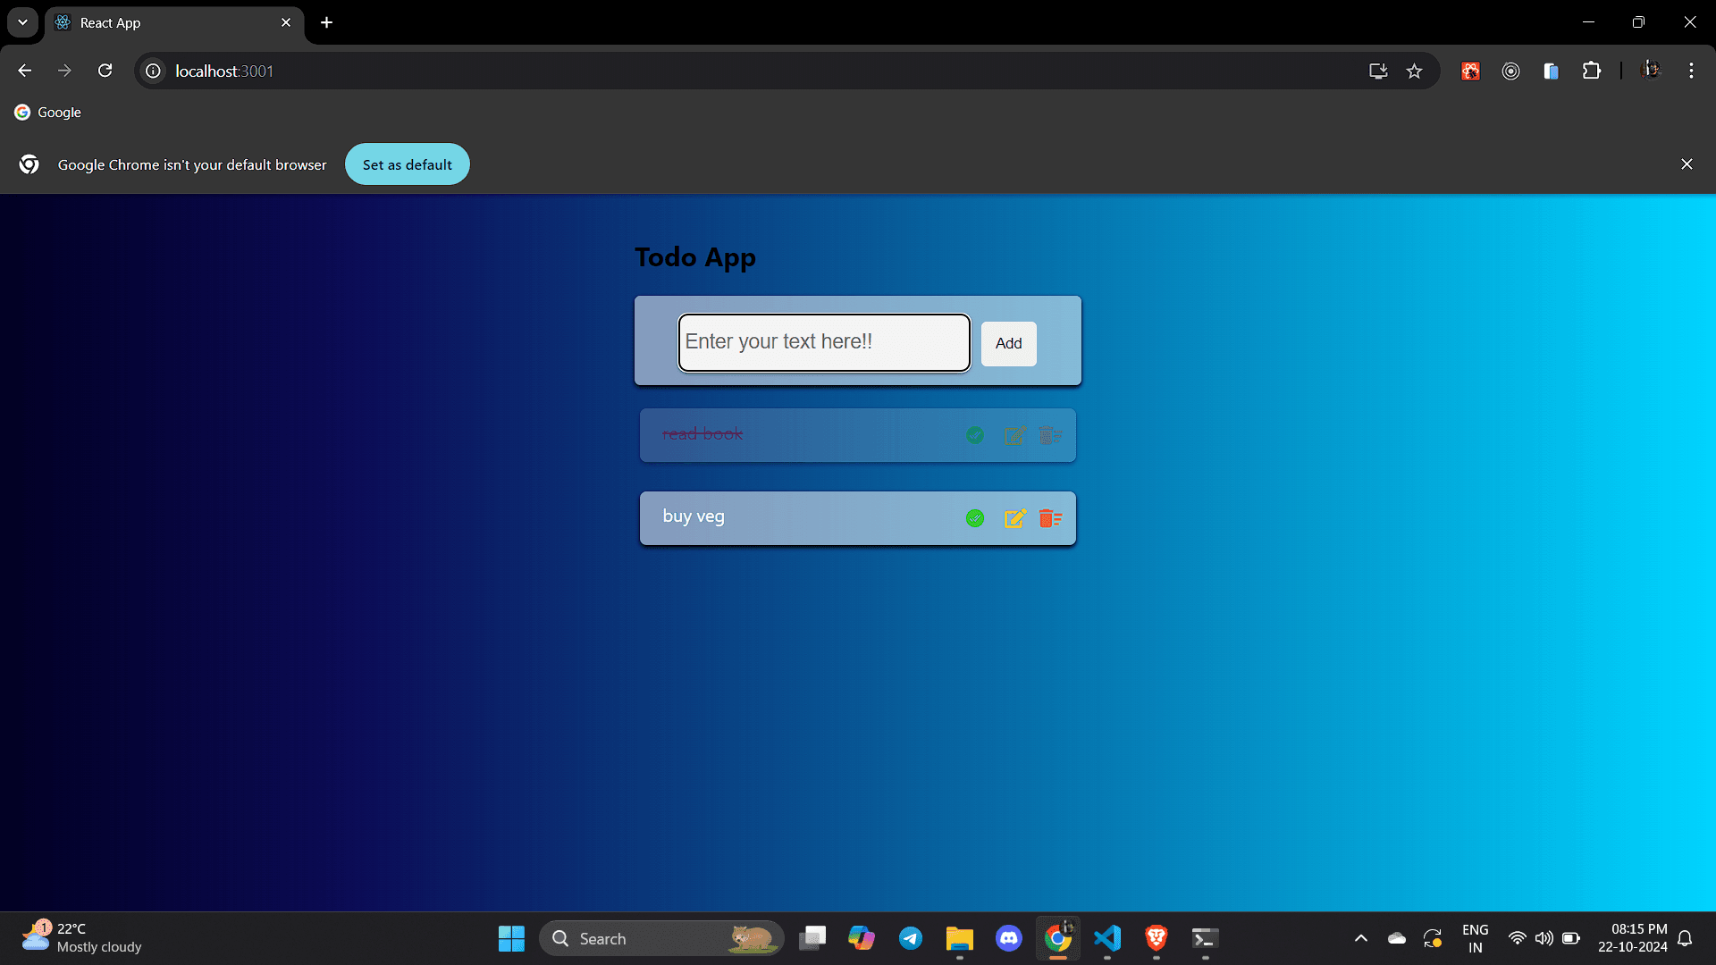This screenshot has height=965, width=1716.
Task: Edit the 'read book' todo
Action: 1014,435
